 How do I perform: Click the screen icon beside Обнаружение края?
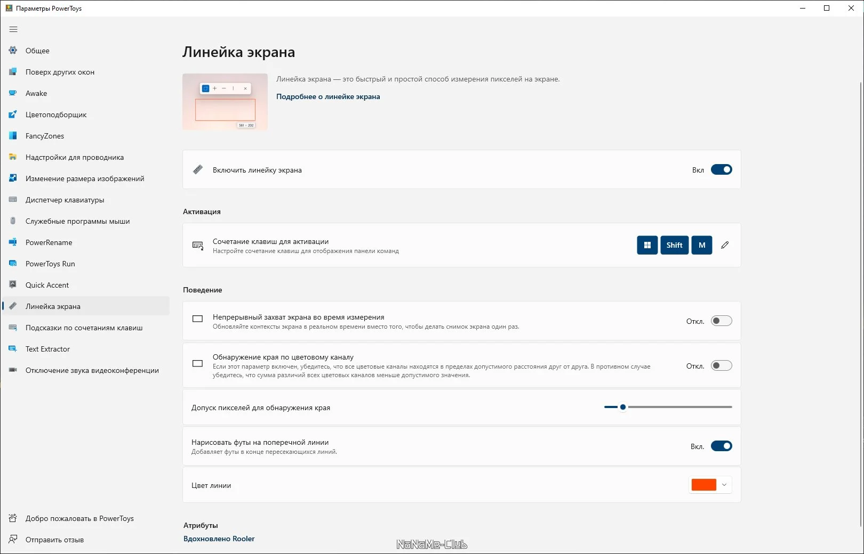click(197, 363)
